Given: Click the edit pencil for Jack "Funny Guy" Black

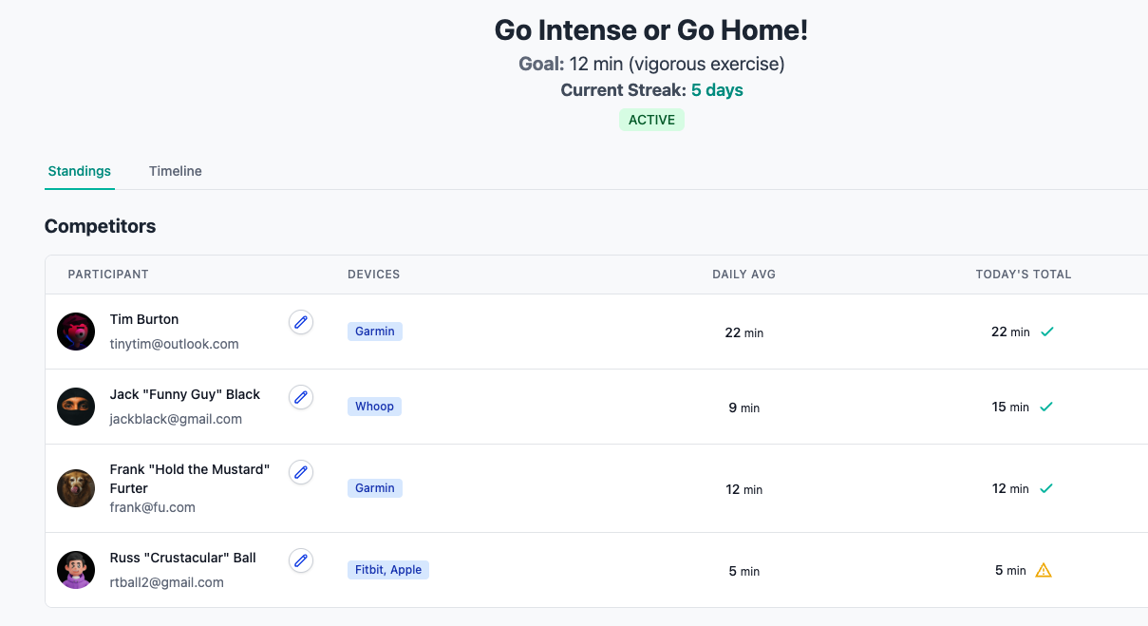Looking at the screenshot, I should point(301,397).
